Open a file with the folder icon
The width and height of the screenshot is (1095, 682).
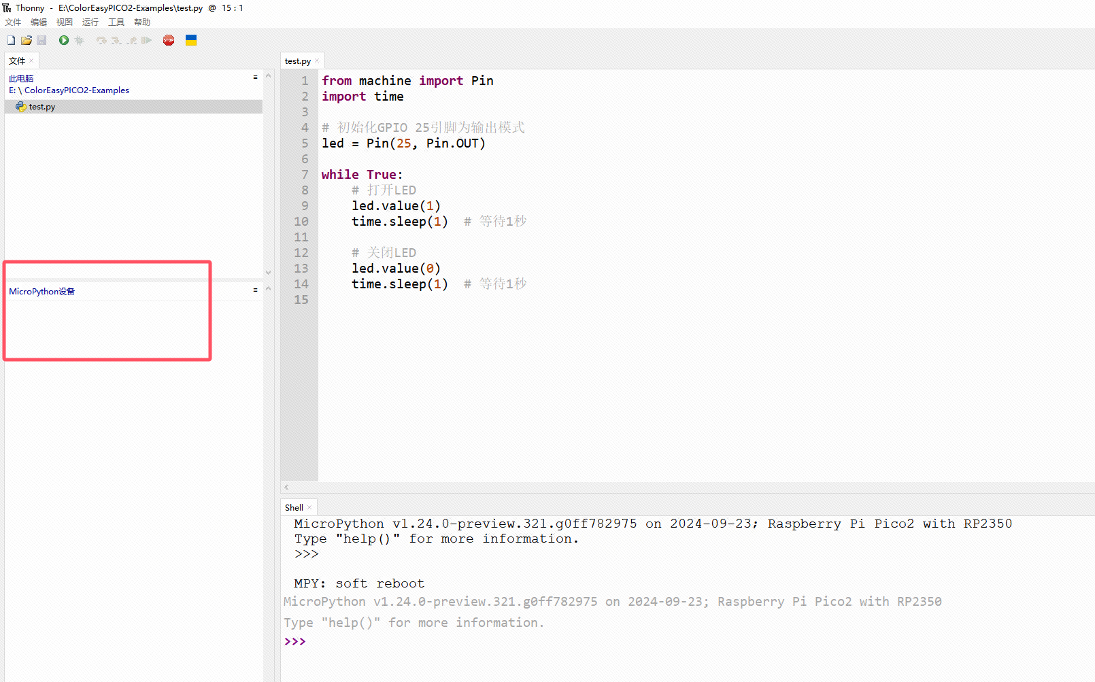pos(27,41)
